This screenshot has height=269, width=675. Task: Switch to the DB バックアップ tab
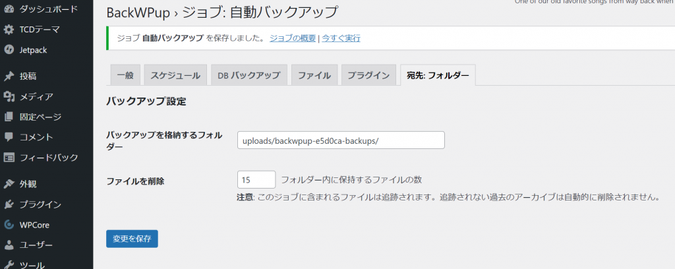point(249,75)
